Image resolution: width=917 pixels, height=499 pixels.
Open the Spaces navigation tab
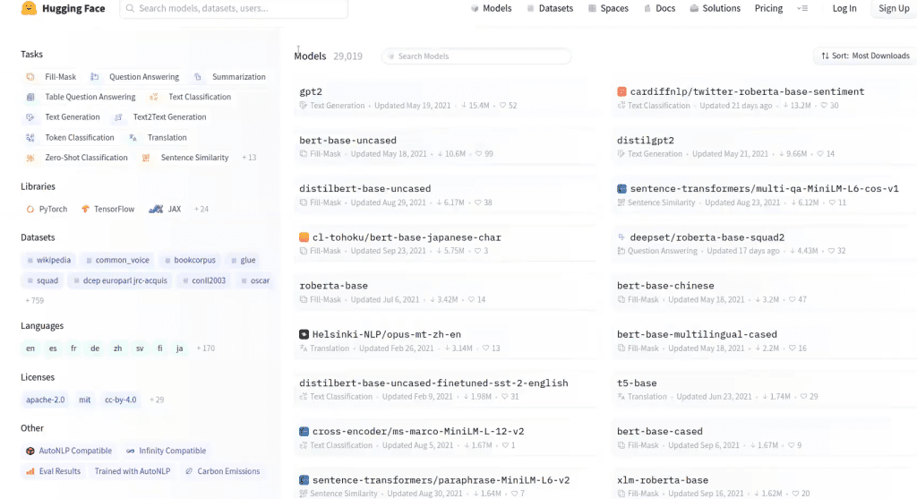click(x=608, y=8)
